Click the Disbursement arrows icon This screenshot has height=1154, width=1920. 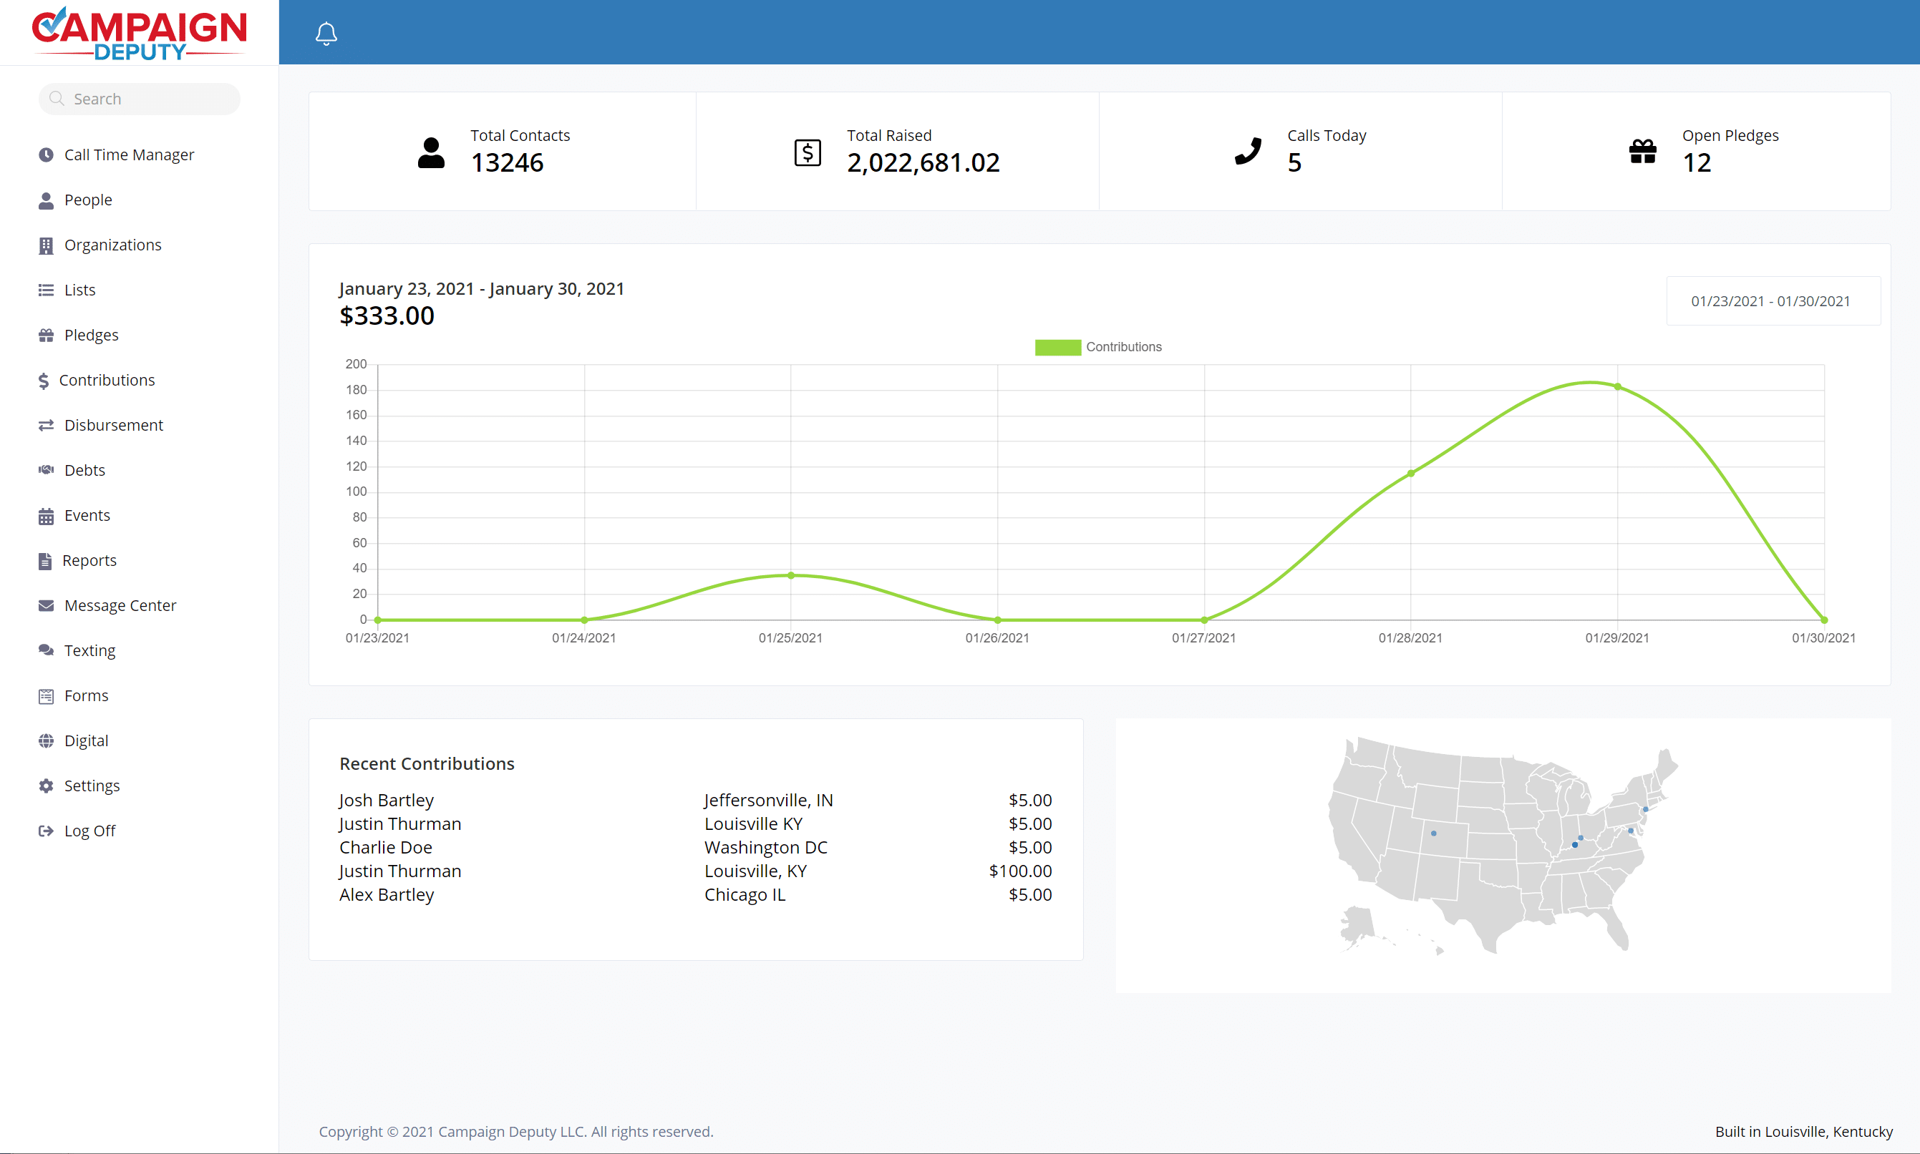pyautogui.click(x=46, y=426)
